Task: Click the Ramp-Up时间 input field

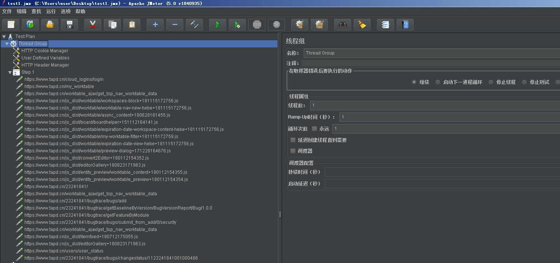Action: [x=450, y=117]
